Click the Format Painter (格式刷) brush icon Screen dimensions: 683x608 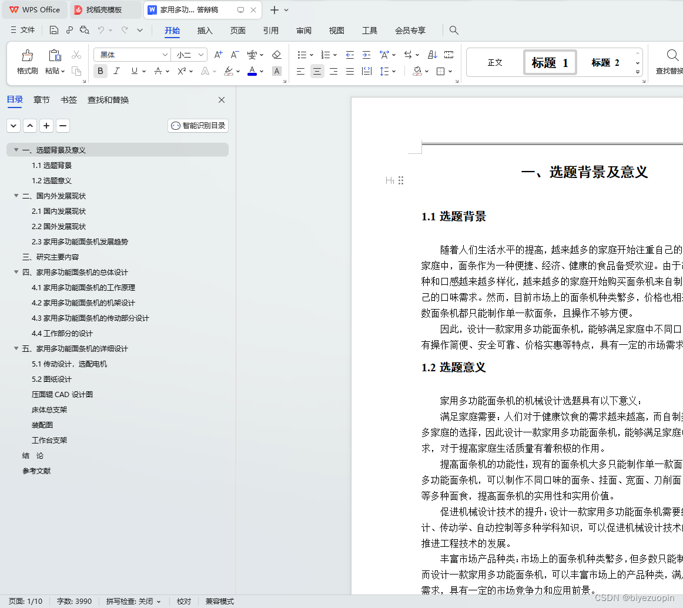tap(27, 56)
